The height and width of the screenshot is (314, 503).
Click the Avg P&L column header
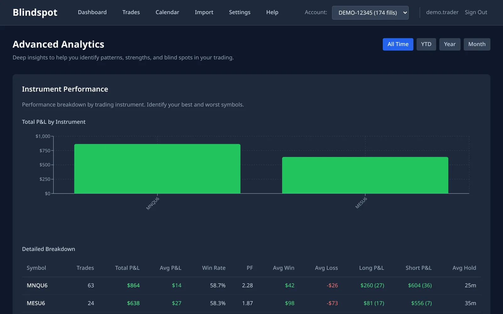point(170,268)
